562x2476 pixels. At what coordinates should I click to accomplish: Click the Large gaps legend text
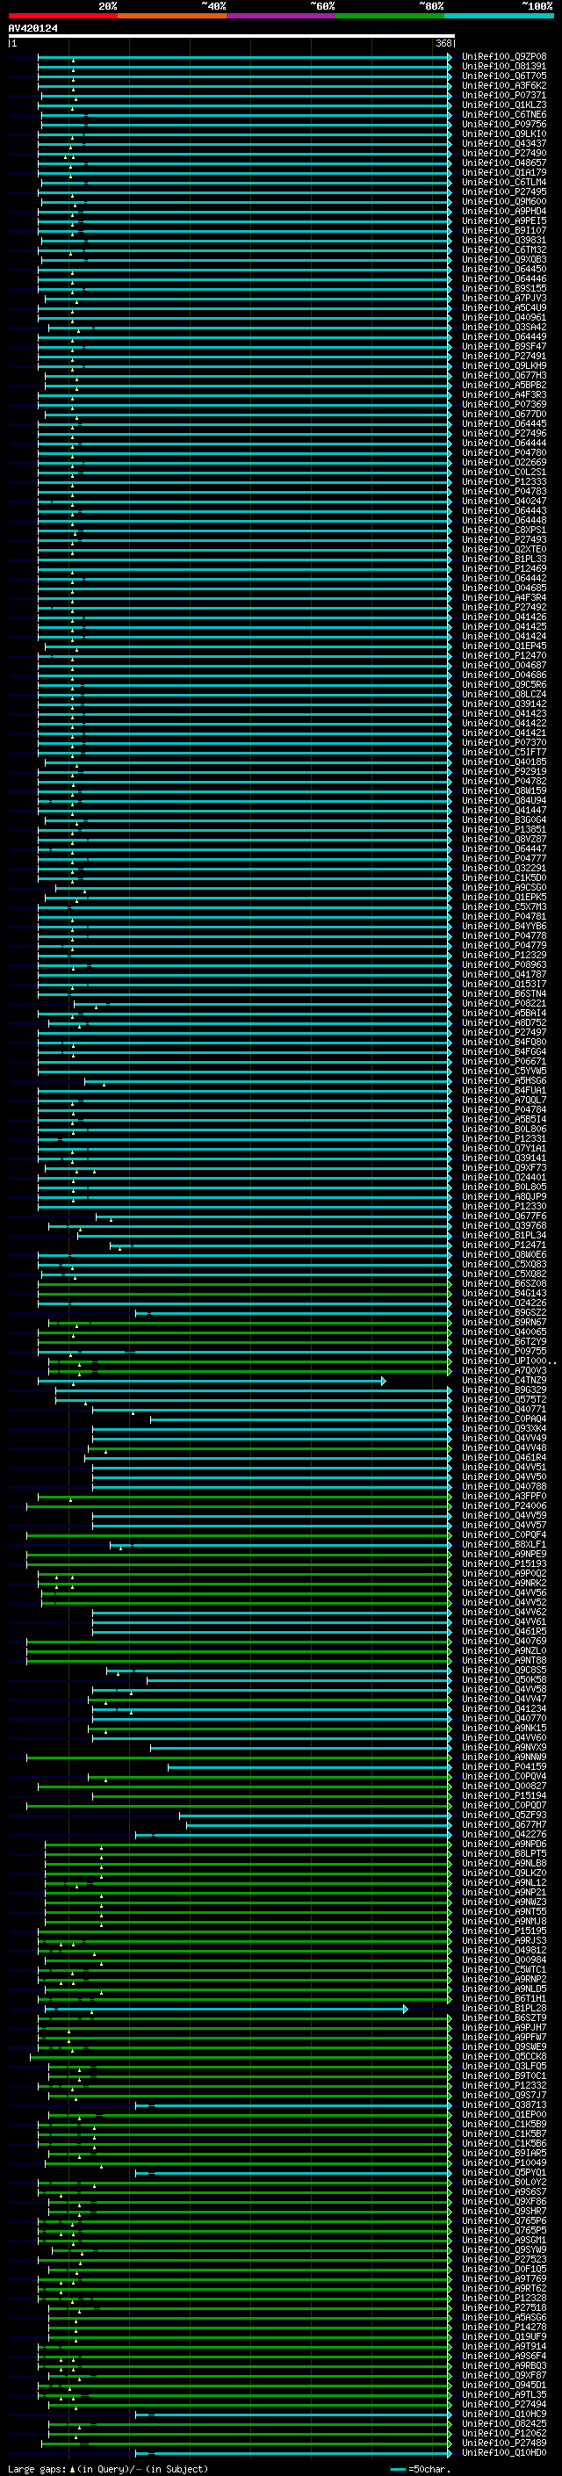point(37,2468)
